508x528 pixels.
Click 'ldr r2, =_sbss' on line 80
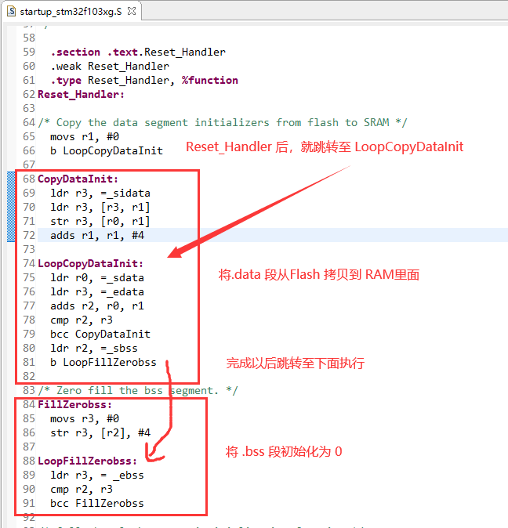[x=94, y=348]
